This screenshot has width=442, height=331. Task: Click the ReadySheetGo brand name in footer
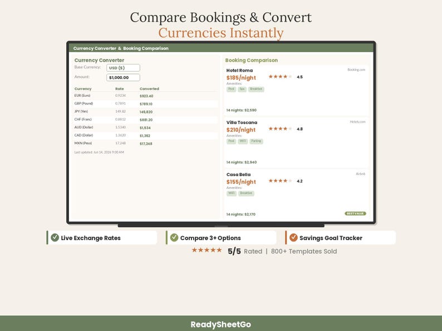pyautogui.click(x=220, y=324)
